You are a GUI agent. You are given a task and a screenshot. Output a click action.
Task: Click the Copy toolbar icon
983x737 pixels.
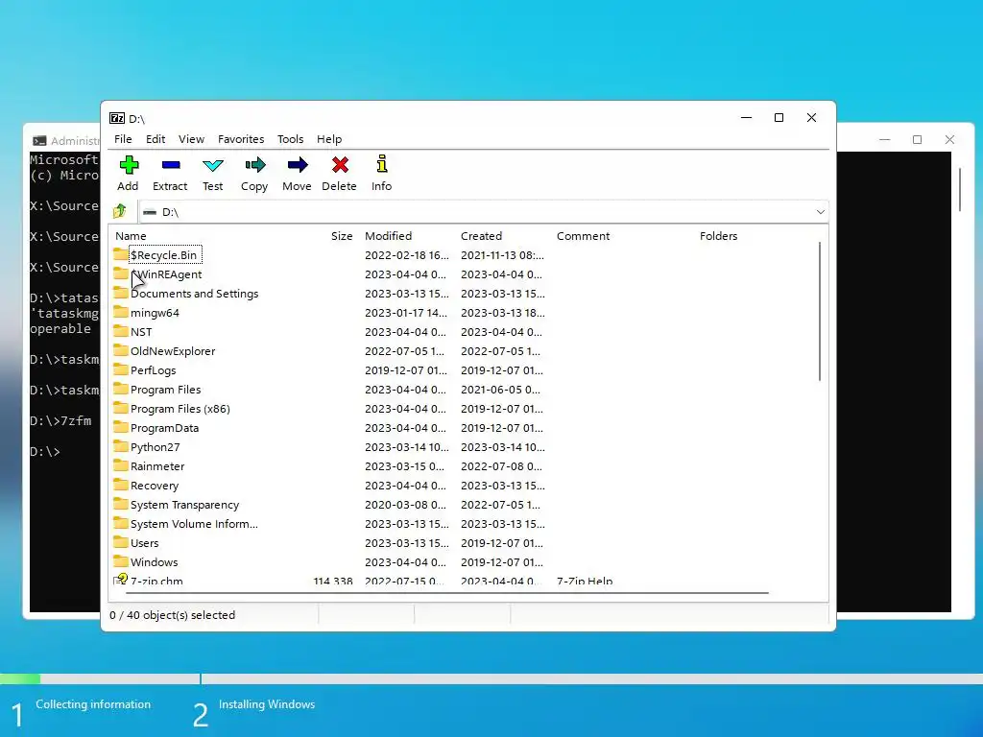coord(255,165)
